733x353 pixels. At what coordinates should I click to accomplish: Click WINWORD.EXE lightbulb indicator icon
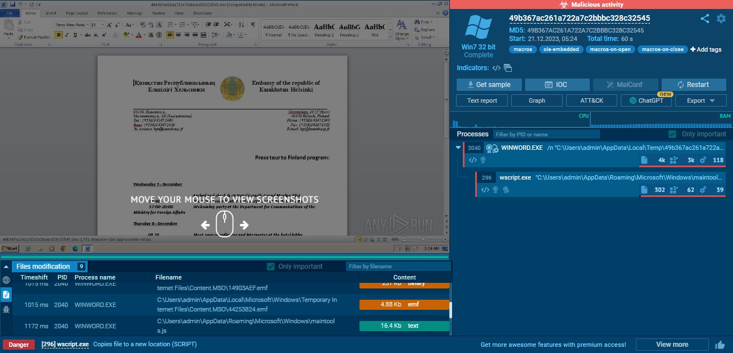pos(483,160)
